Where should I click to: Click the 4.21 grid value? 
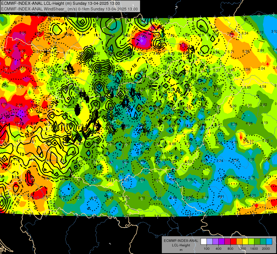coord(253,195)
